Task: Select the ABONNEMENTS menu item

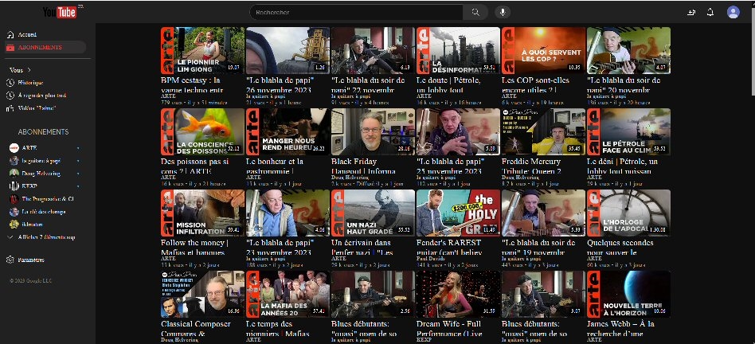Action: 45,47
